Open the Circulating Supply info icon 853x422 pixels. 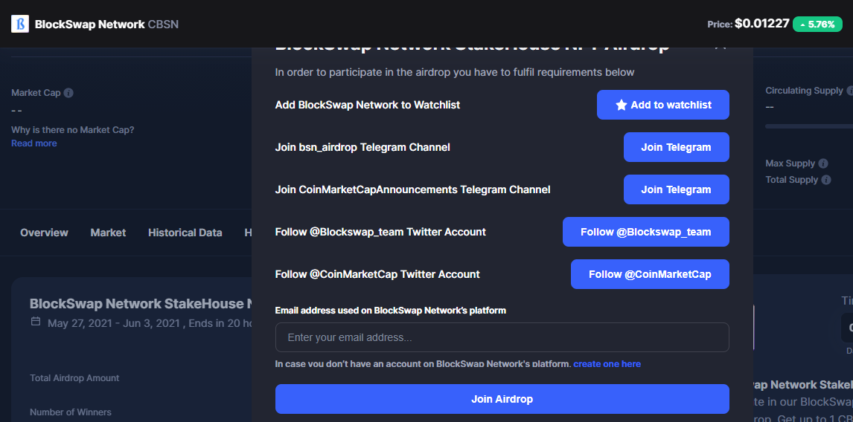click(x=849, y=91)
